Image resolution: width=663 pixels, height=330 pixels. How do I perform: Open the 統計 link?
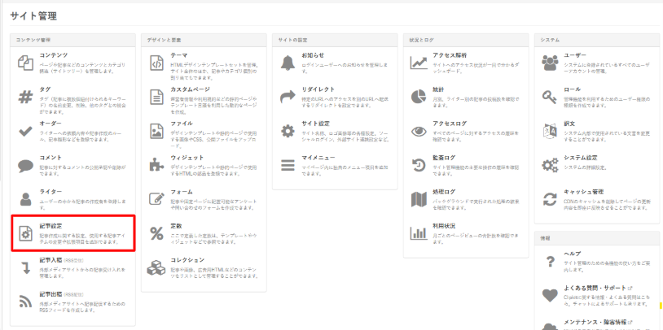pyautogui.click(x=438, y=89)
